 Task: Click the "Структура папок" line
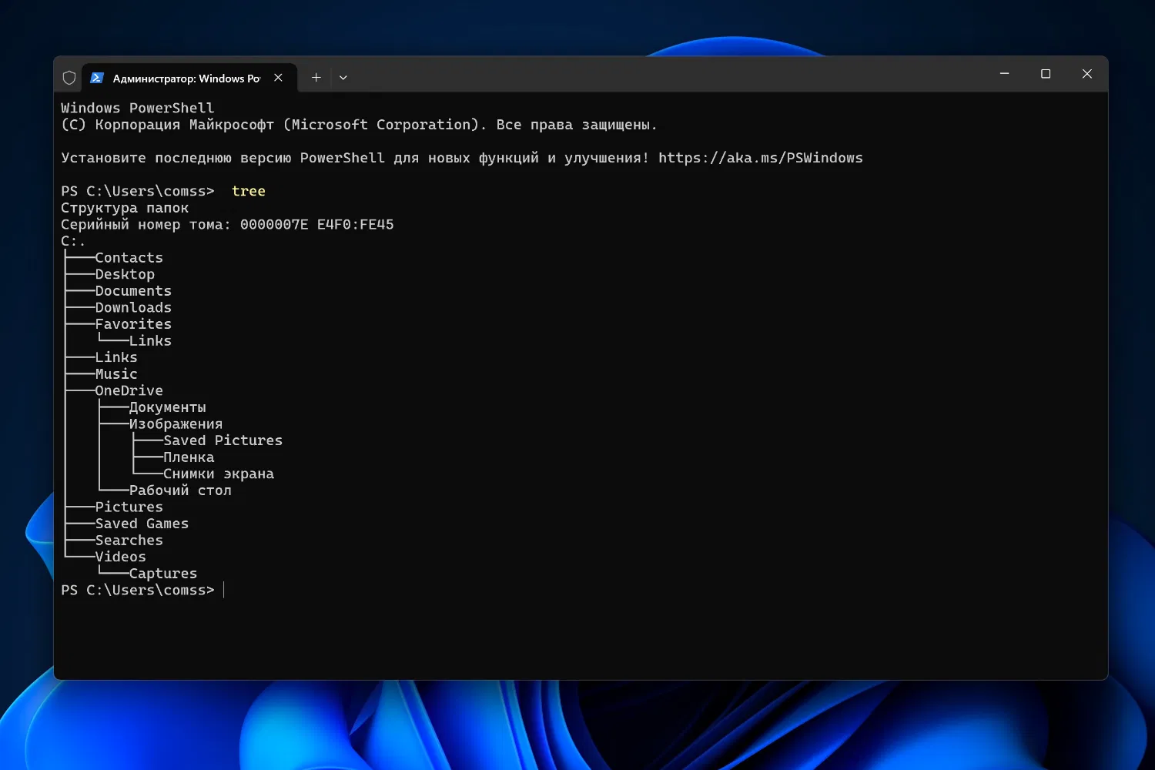point(125,208)
